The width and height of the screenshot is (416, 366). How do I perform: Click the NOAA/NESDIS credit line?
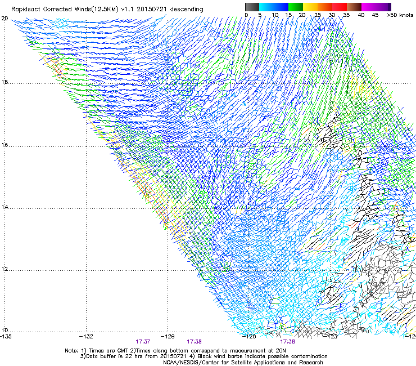243,363
